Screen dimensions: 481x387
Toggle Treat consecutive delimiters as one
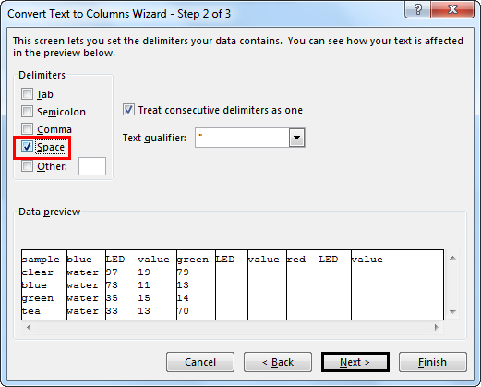coord(128,110)
